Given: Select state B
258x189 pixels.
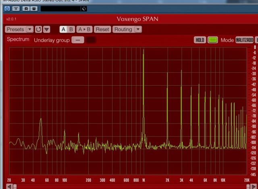Looking at the screenshot, I should click(71, 29).
